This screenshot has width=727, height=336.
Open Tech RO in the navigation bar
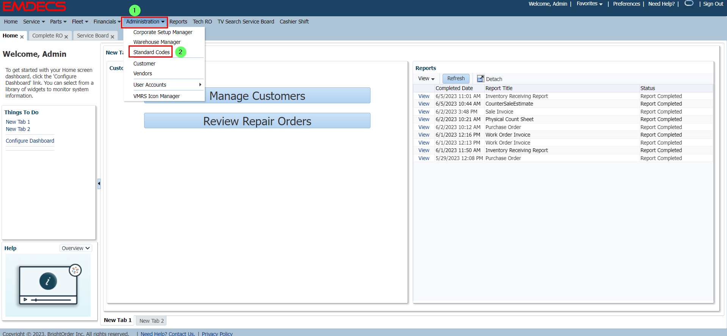pos(202,22)
